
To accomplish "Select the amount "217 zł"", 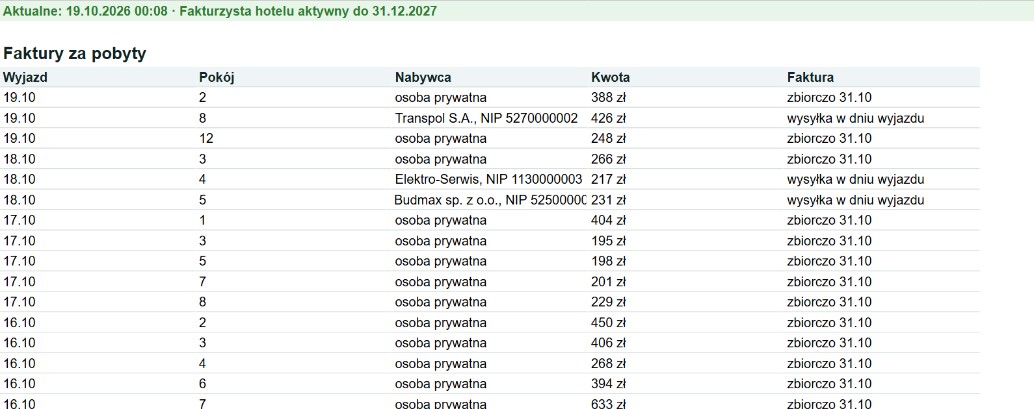I will (x=609, y=179).
